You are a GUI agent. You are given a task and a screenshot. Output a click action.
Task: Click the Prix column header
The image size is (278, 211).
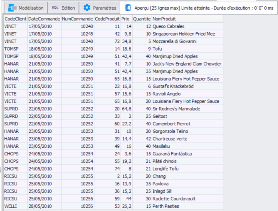127,19
